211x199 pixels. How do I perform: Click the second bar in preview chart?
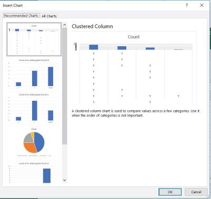[122, 48]
